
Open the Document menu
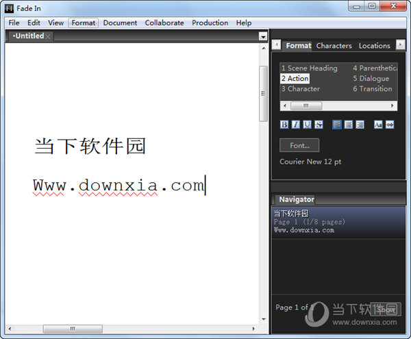point(120,23)
